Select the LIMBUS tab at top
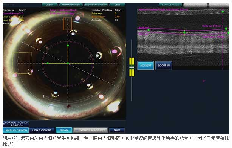This screenshot has width=232, height=148. click(x=49, y=5)
